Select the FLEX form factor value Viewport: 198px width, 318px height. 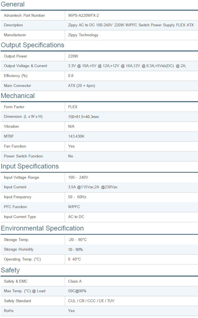[x=73, y=107]
